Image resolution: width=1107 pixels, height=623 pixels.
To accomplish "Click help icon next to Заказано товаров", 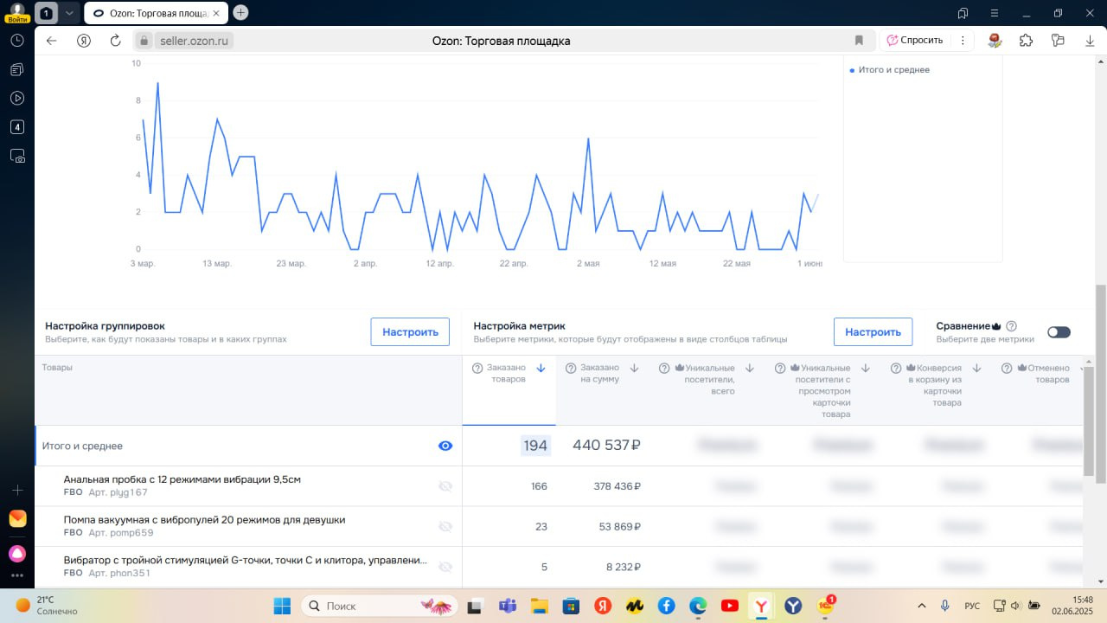I will pos(477,369).
